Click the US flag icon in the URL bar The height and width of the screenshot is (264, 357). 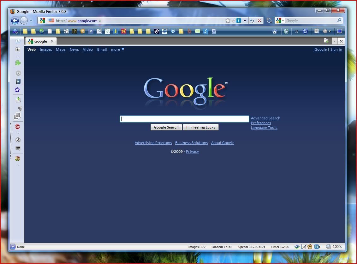pyautogui.click(x=51, y=20)
